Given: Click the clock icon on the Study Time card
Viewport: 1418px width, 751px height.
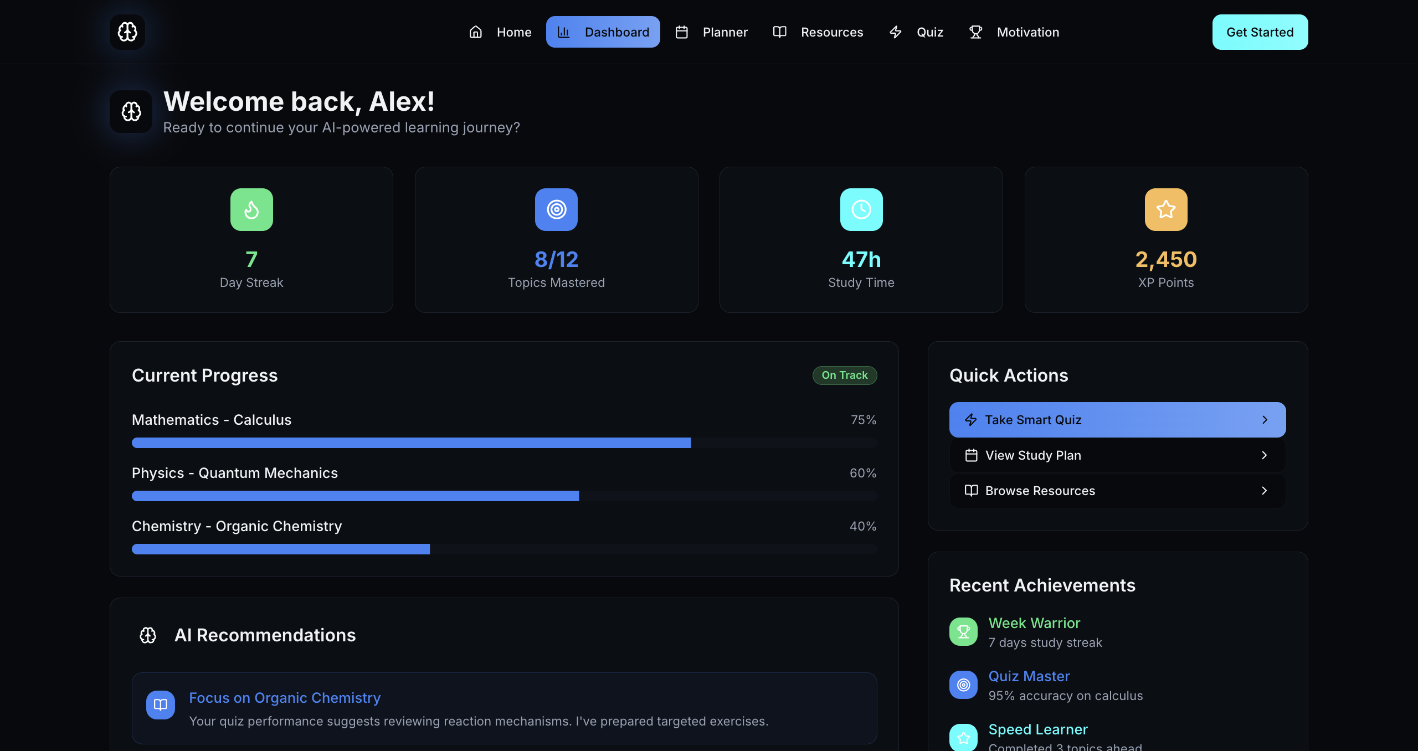Looking at the screenshot, I should [861, 209].
